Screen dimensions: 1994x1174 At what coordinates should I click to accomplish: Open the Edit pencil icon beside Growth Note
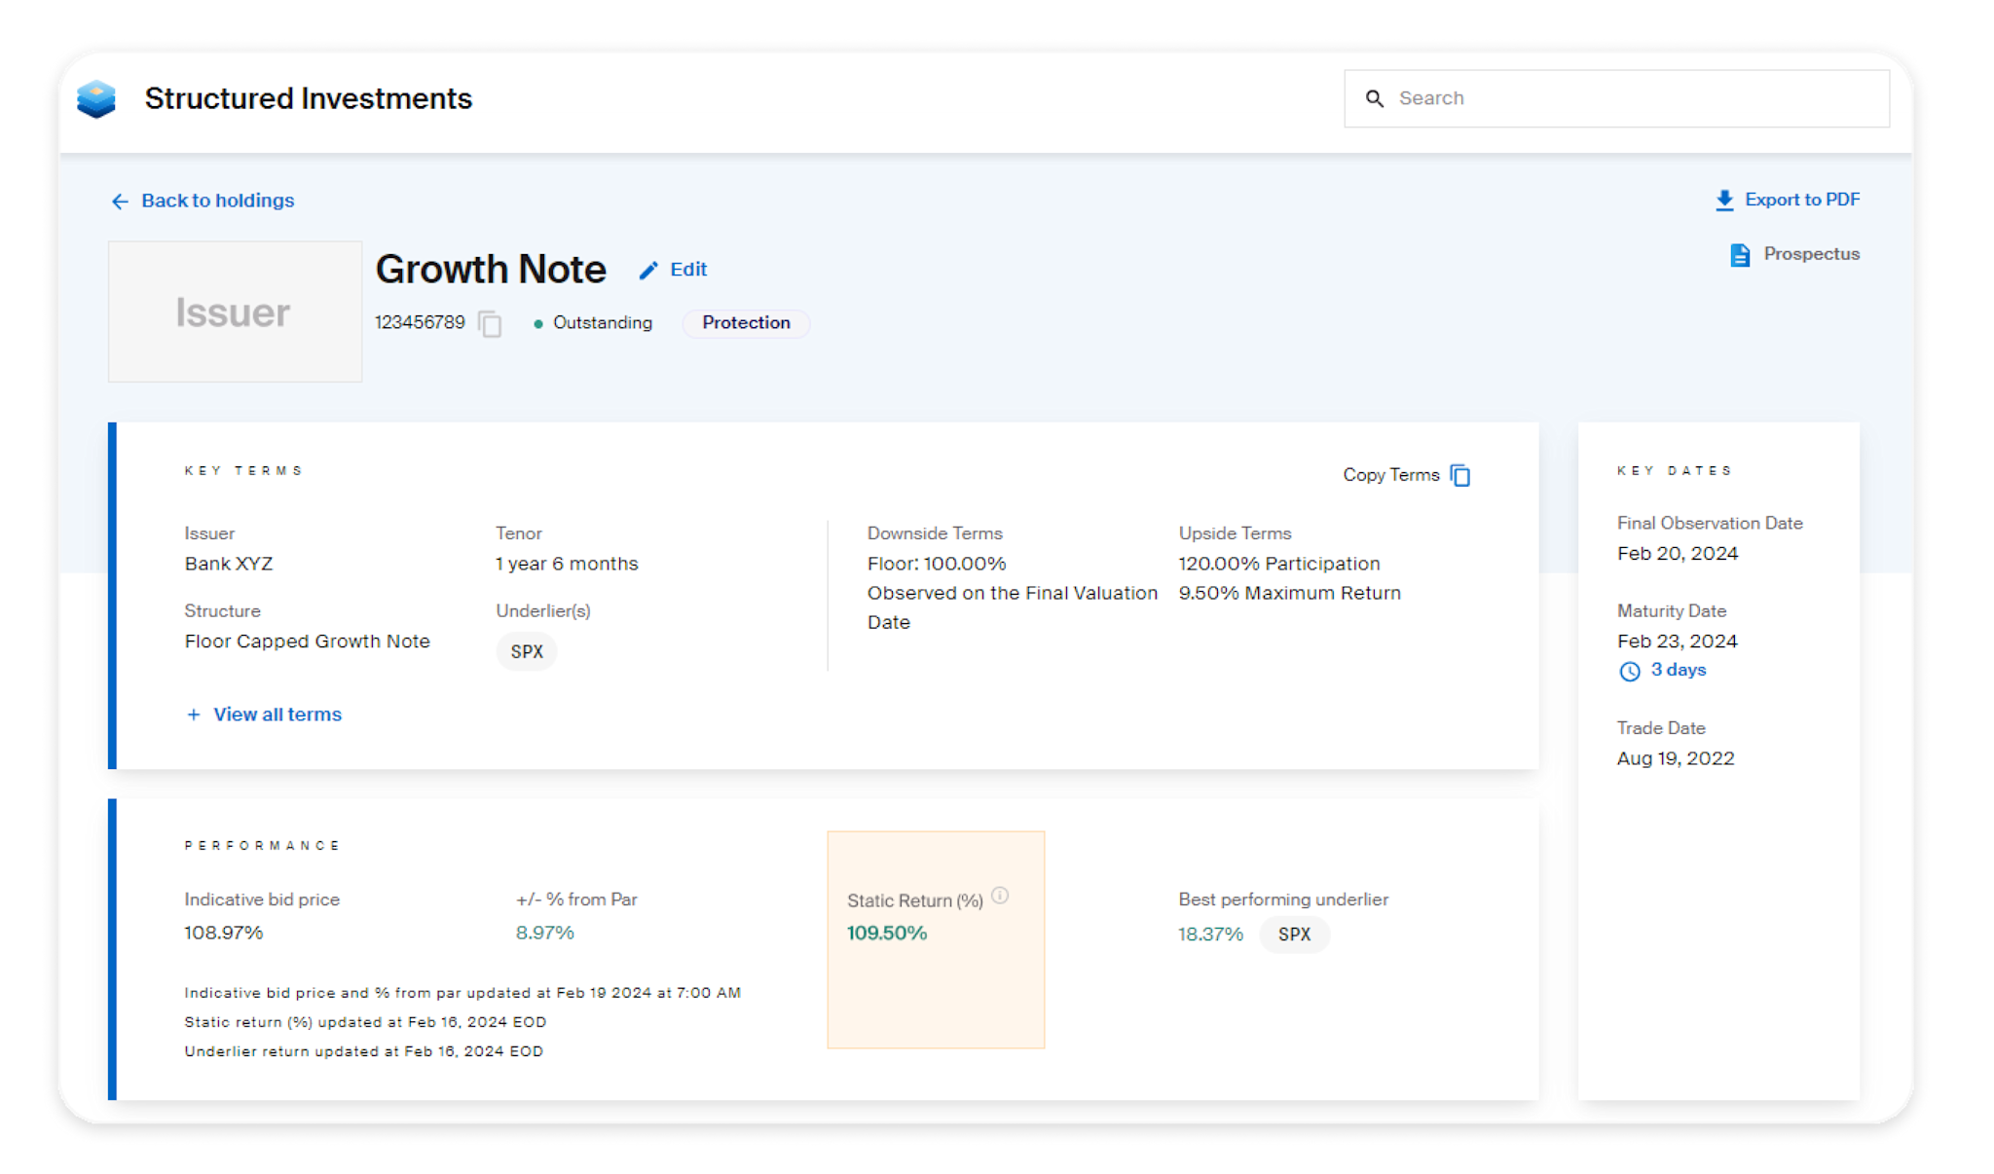click(x=647, y=270)
